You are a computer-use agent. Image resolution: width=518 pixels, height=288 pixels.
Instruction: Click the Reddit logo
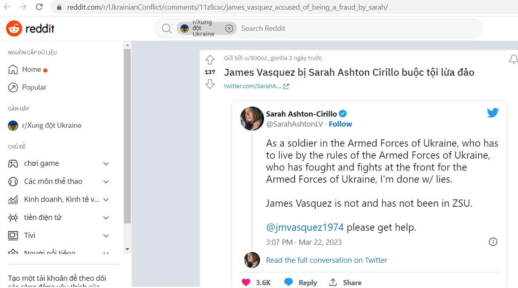(30, 28)
